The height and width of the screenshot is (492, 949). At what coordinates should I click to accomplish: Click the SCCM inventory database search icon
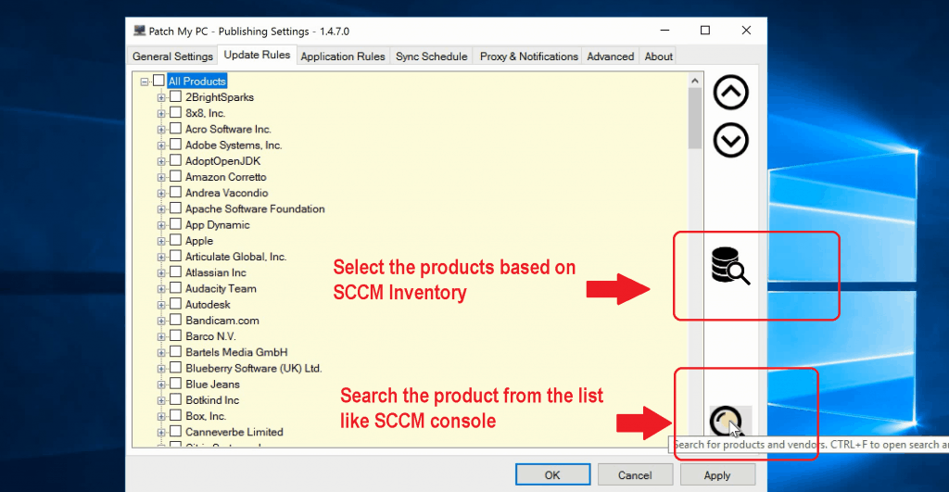coord(730,266)
